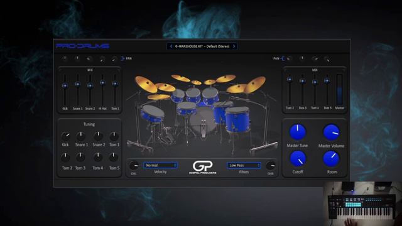Click the Kick mix fader handle
Screen dimensions: 402x226
click(65, 85)
